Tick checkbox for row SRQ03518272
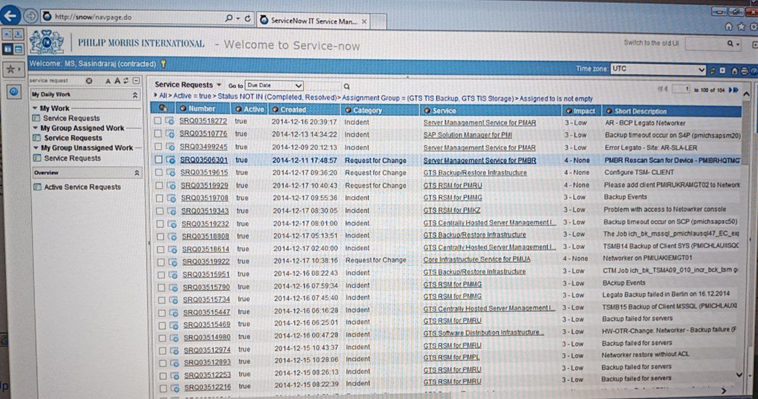758x399 pixels. tap(158, 121)
